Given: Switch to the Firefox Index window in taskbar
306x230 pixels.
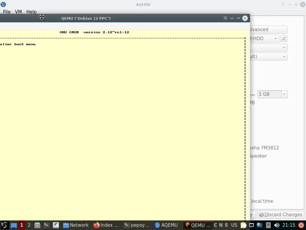Looking at the screenshot, I should tap(106, 225).
